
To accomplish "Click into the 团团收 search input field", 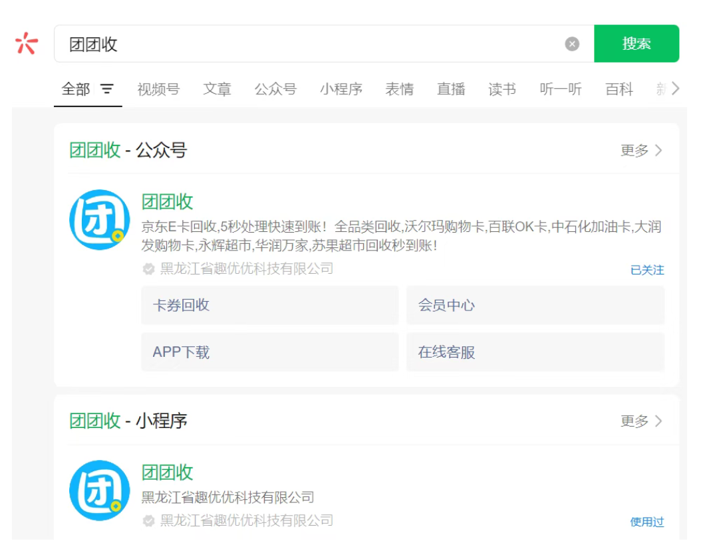I will [313, 44].
